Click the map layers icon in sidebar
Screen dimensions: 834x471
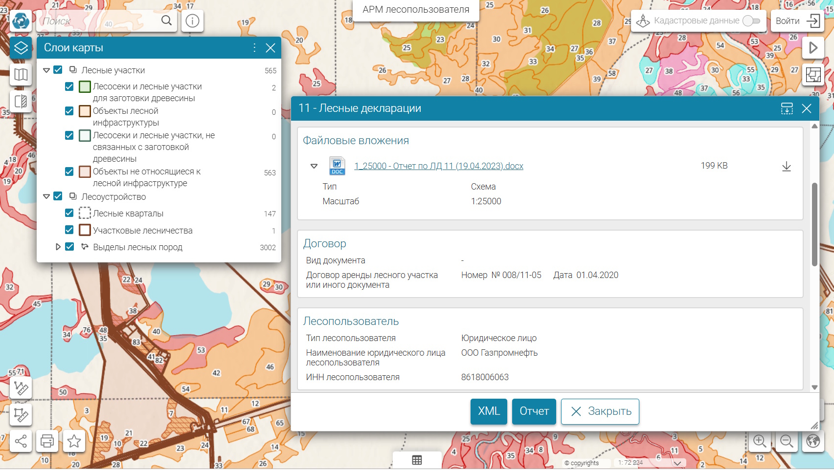[x=21, y=48]
